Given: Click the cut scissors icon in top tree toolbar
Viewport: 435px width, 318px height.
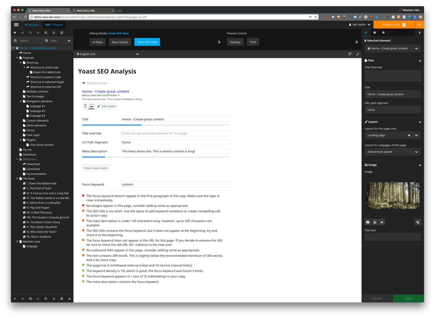Looking at the screenshot, I should 38,33.
